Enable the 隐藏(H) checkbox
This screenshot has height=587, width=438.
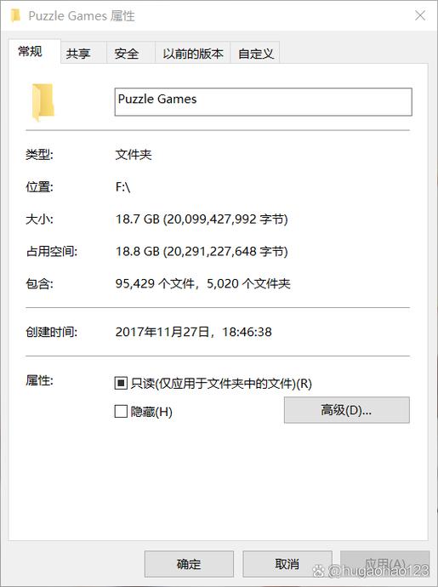pos(121,412)
